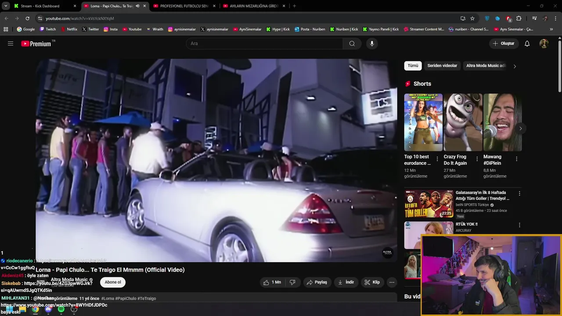Open the #Lorna hashtag link
Screen dimensions: 562x316
[108, 298]
